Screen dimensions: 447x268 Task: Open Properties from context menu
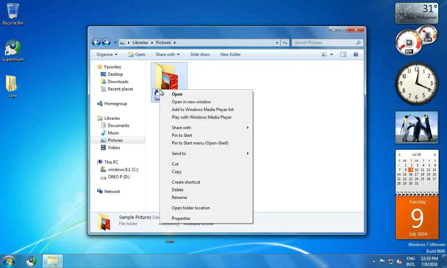click(x=206, y=218)
